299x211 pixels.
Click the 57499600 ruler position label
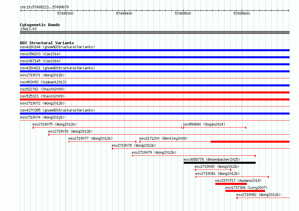click(x=242, y=13)
